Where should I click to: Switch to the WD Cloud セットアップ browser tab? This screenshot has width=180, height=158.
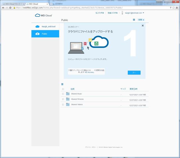(x=13, y=4)
